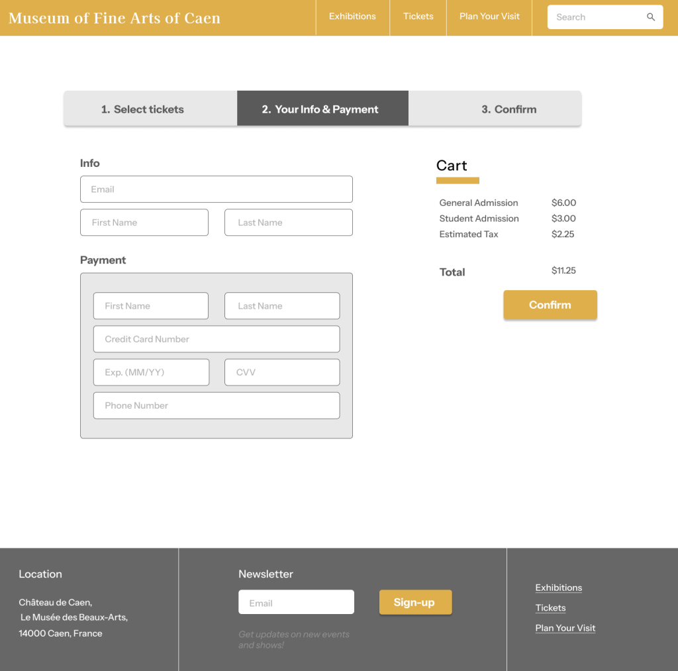Click the Email field under Info

(216, 189)
